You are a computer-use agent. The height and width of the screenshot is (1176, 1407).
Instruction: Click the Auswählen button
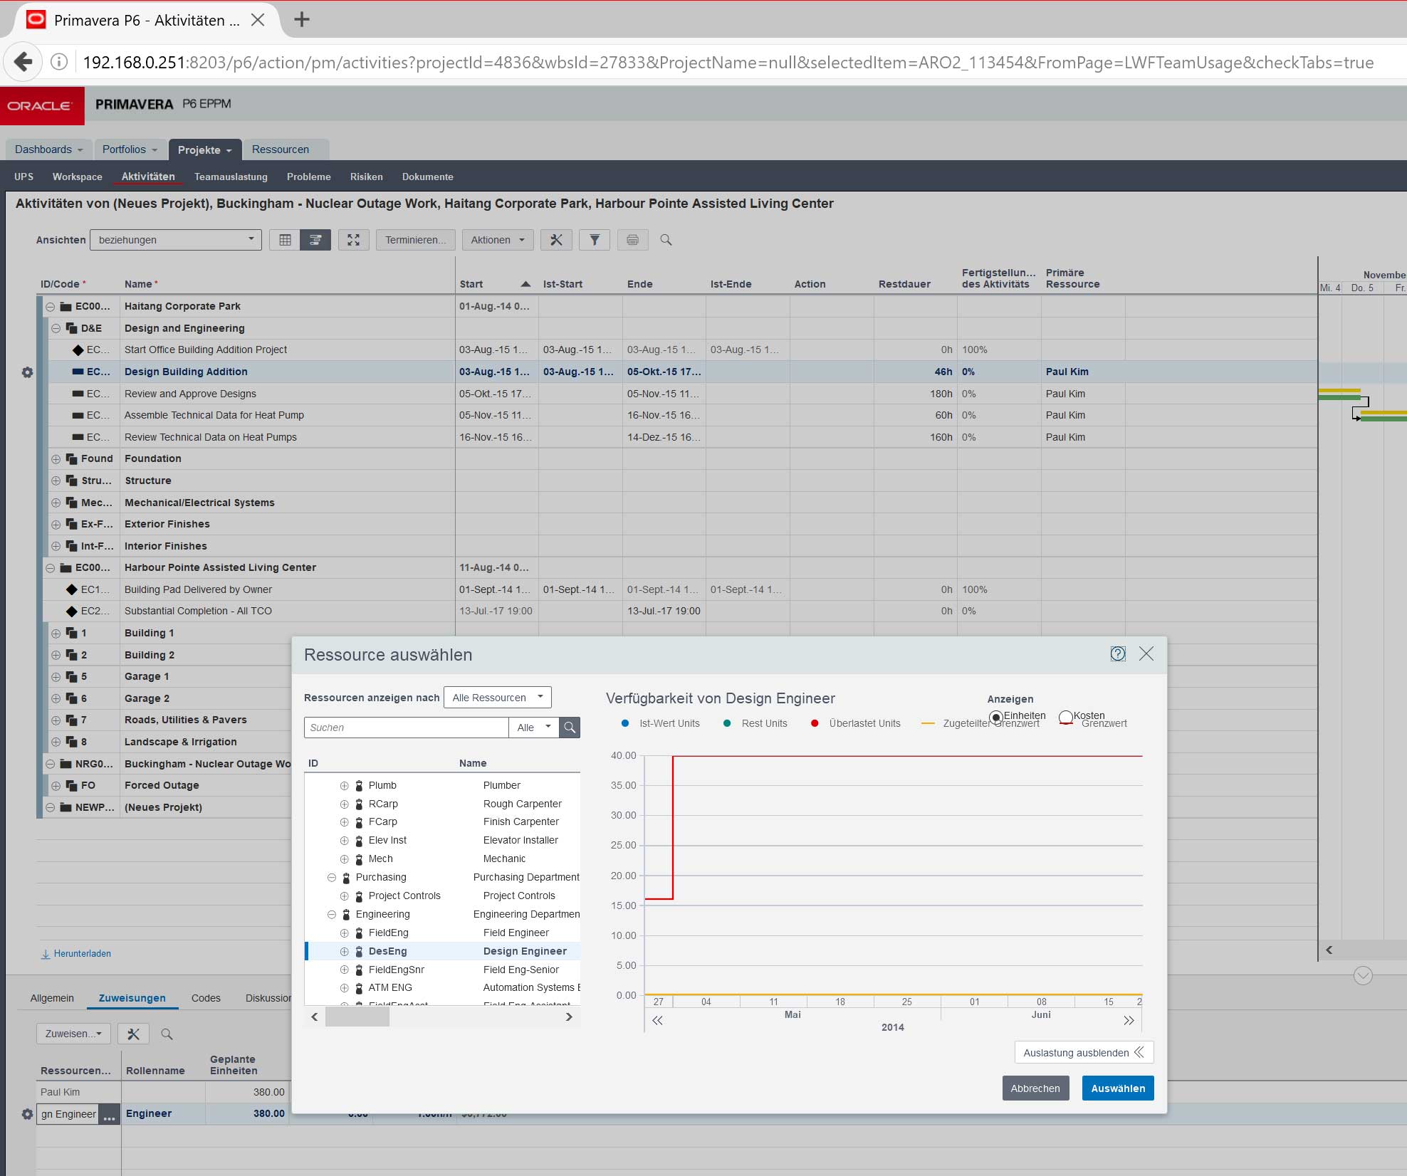(1118, 1088)
